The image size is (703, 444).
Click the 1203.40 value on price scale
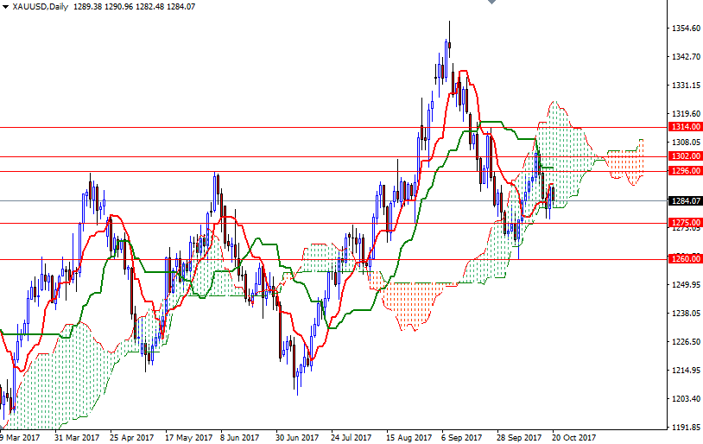(686, 398)
